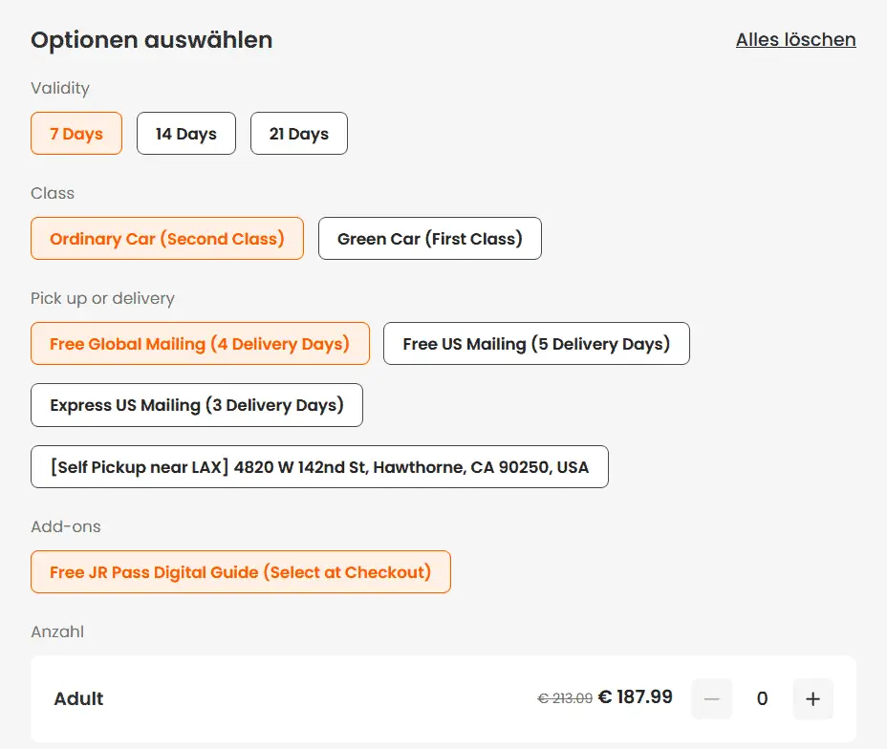Select 7 Days validity option

pyautogui.click(x=76, y=134)
